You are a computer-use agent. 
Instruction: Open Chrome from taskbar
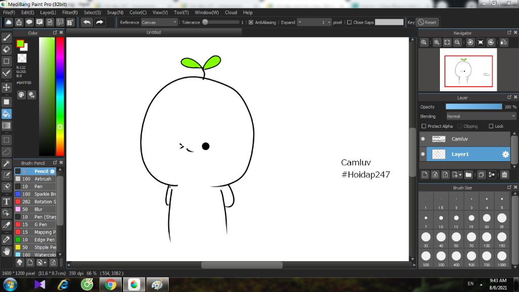tap(110, 284)
